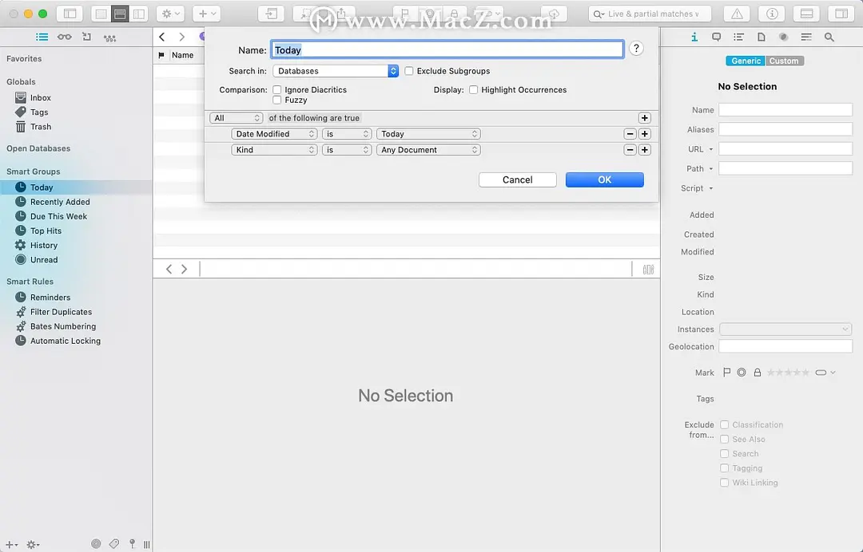Click the import toolbar icon
Image resolution: width=863 pixels, height=552 pixels.
tap(271, 14)
